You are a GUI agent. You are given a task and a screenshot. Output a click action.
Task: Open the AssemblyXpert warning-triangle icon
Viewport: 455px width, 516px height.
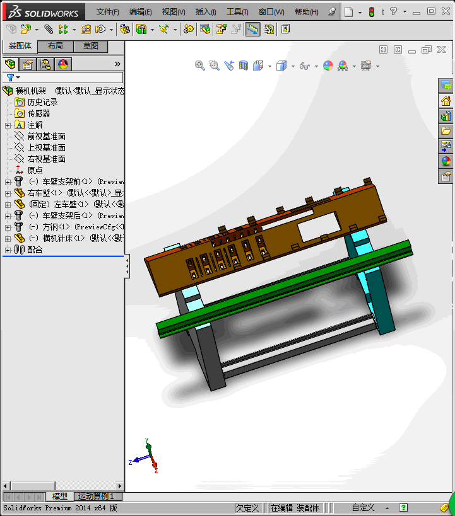(x=269, y=29)
